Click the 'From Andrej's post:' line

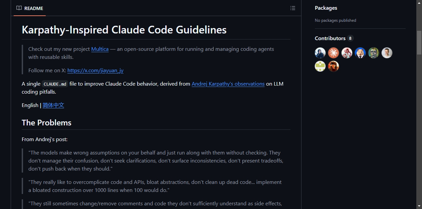point(44,139)
